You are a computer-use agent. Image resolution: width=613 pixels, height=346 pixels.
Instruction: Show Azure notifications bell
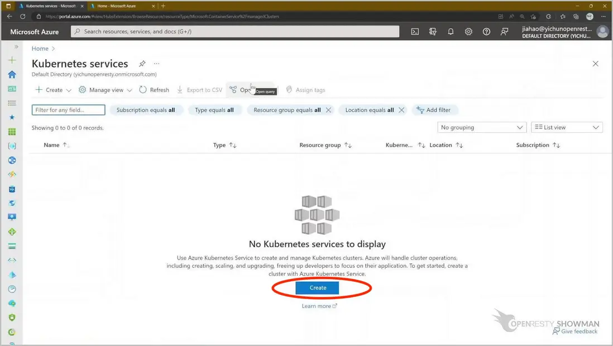click(451, 32)
